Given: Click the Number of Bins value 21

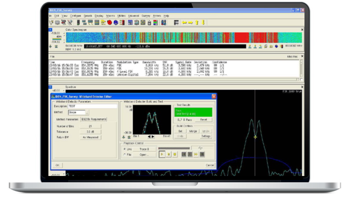Looking at the screenshot, I should point(90,126).
